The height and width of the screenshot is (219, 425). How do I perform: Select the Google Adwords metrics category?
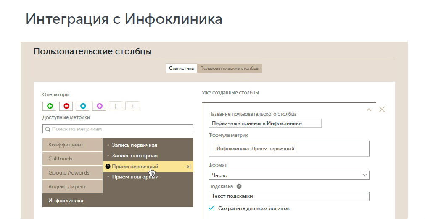pos(73,172)
